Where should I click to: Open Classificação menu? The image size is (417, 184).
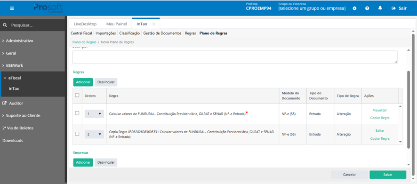point(129,33)
